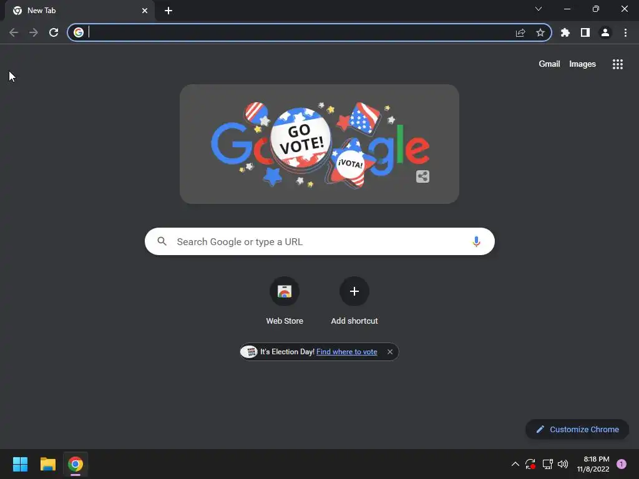Click the election badge icon in notice

point(249,352)
